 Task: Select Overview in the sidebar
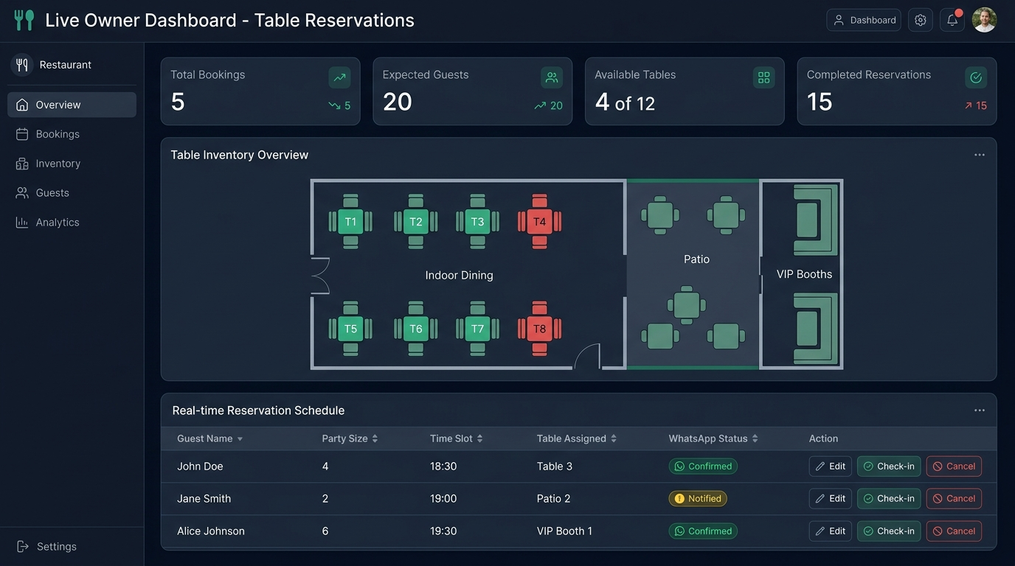click(x=72, y=105)
